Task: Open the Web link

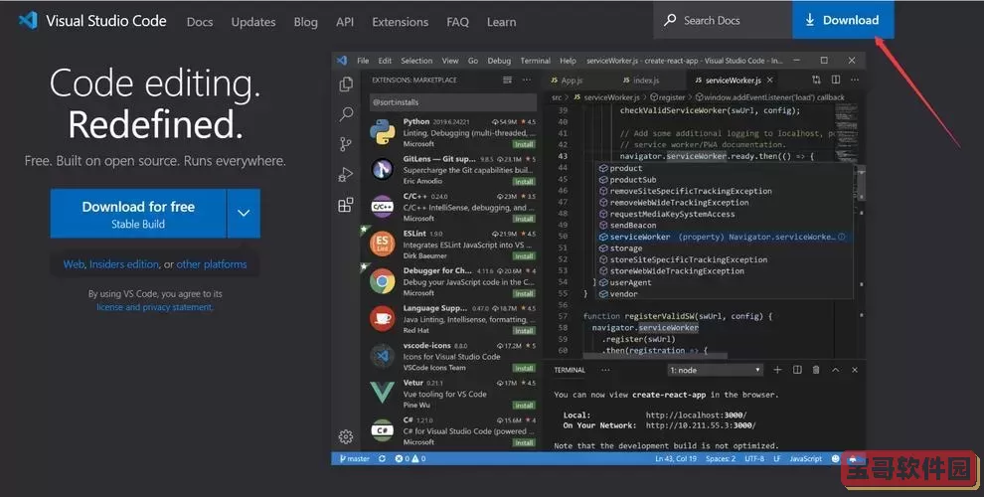Action: click(74, 264)
